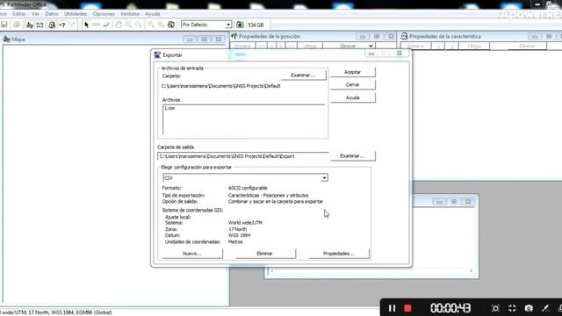The image size is (562, 316).
Task: Click Primera in característica properties panel
Action: 415,47
